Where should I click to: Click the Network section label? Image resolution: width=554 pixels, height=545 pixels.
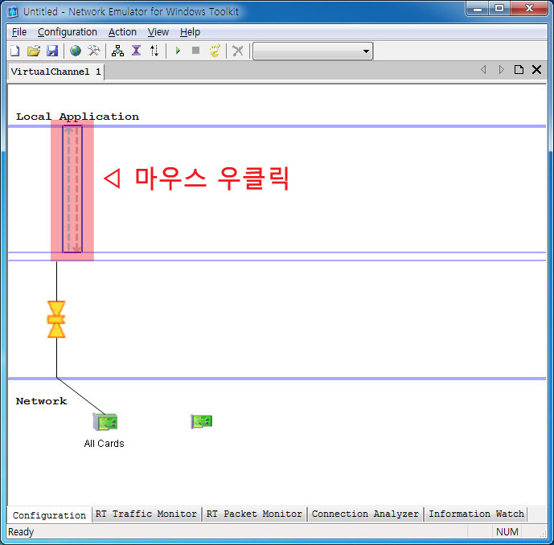(41, 401)
